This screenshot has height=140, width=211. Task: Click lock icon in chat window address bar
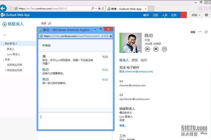coord(111,36)
